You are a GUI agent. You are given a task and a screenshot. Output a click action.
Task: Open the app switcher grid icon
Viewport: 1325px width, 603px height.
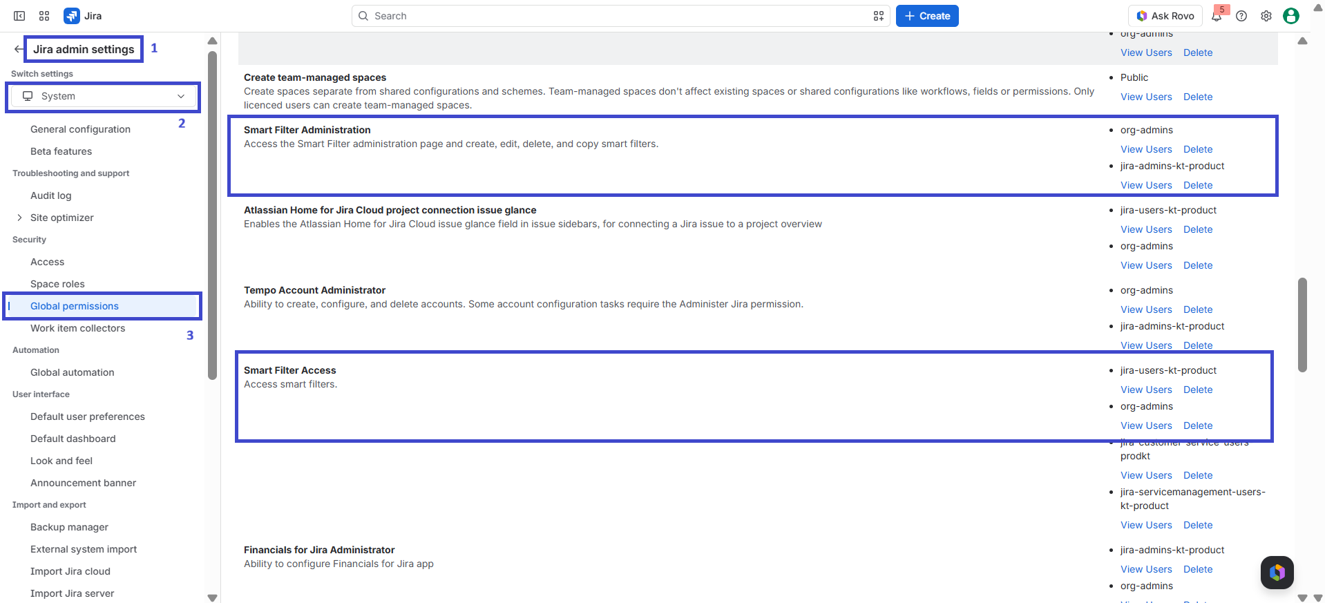point(44,16)
